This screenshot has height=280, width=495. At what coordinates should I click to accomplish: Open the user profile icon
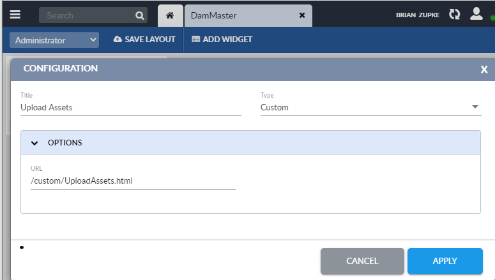click(476, 14)
